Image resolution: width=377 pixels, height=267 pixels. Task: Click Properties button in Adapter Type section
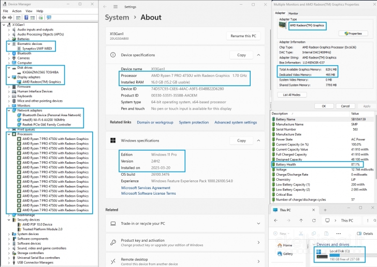click(x=353, y=34)
